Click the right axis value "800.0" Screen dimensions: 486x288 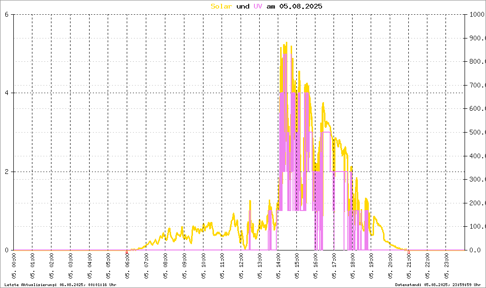pyautogui.click(x=477, y=61)
